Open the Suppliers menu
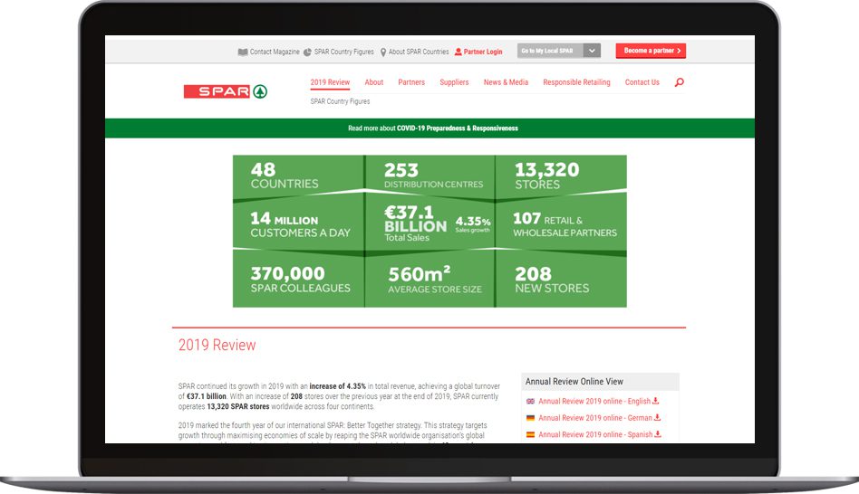859x494 pixels. click(454, 82)
